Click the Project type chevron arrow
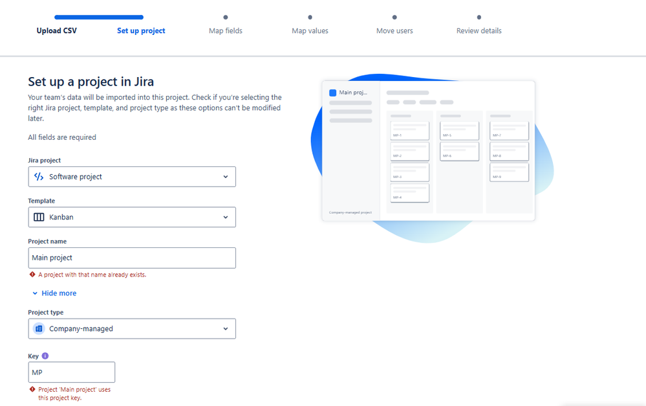 click(226, 329)
